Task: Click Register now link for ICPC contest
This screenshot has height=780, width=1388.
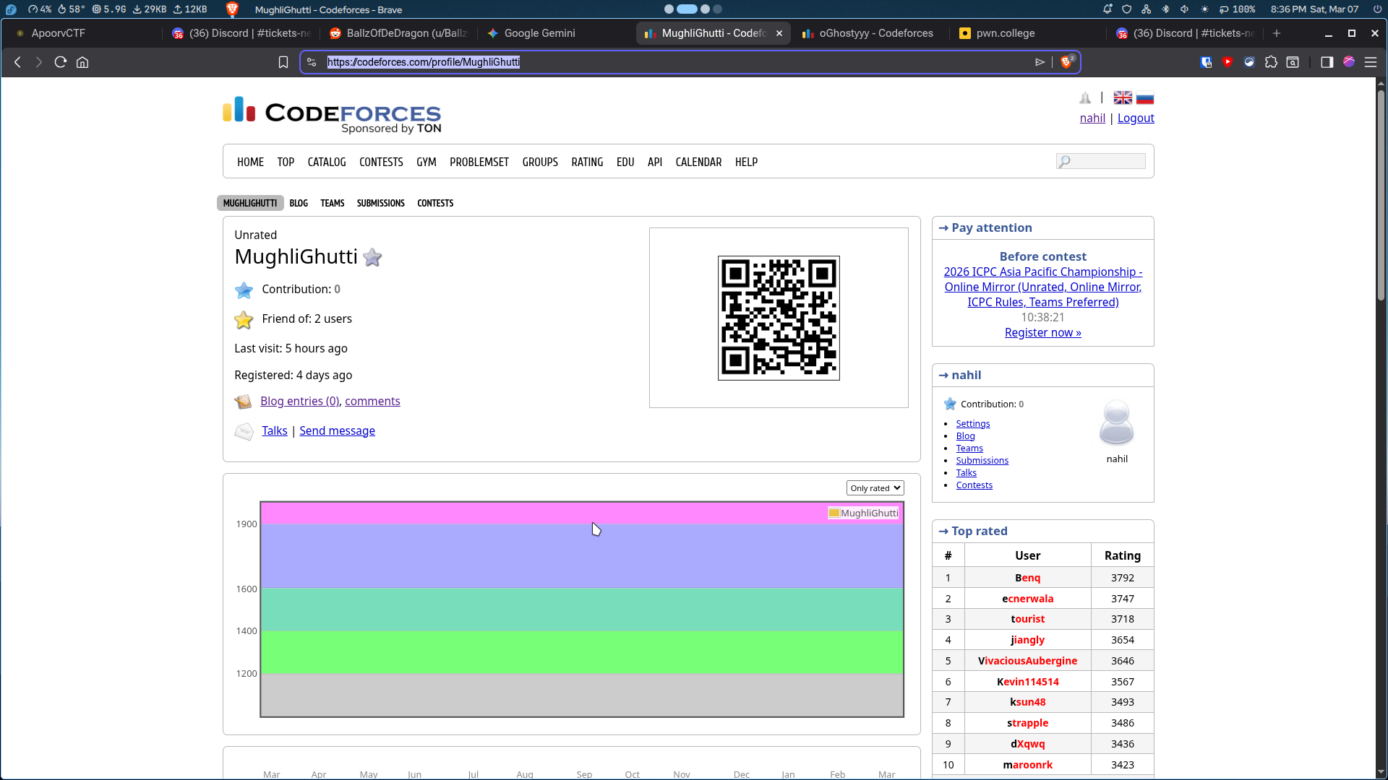Action: tap(1042, 332)
